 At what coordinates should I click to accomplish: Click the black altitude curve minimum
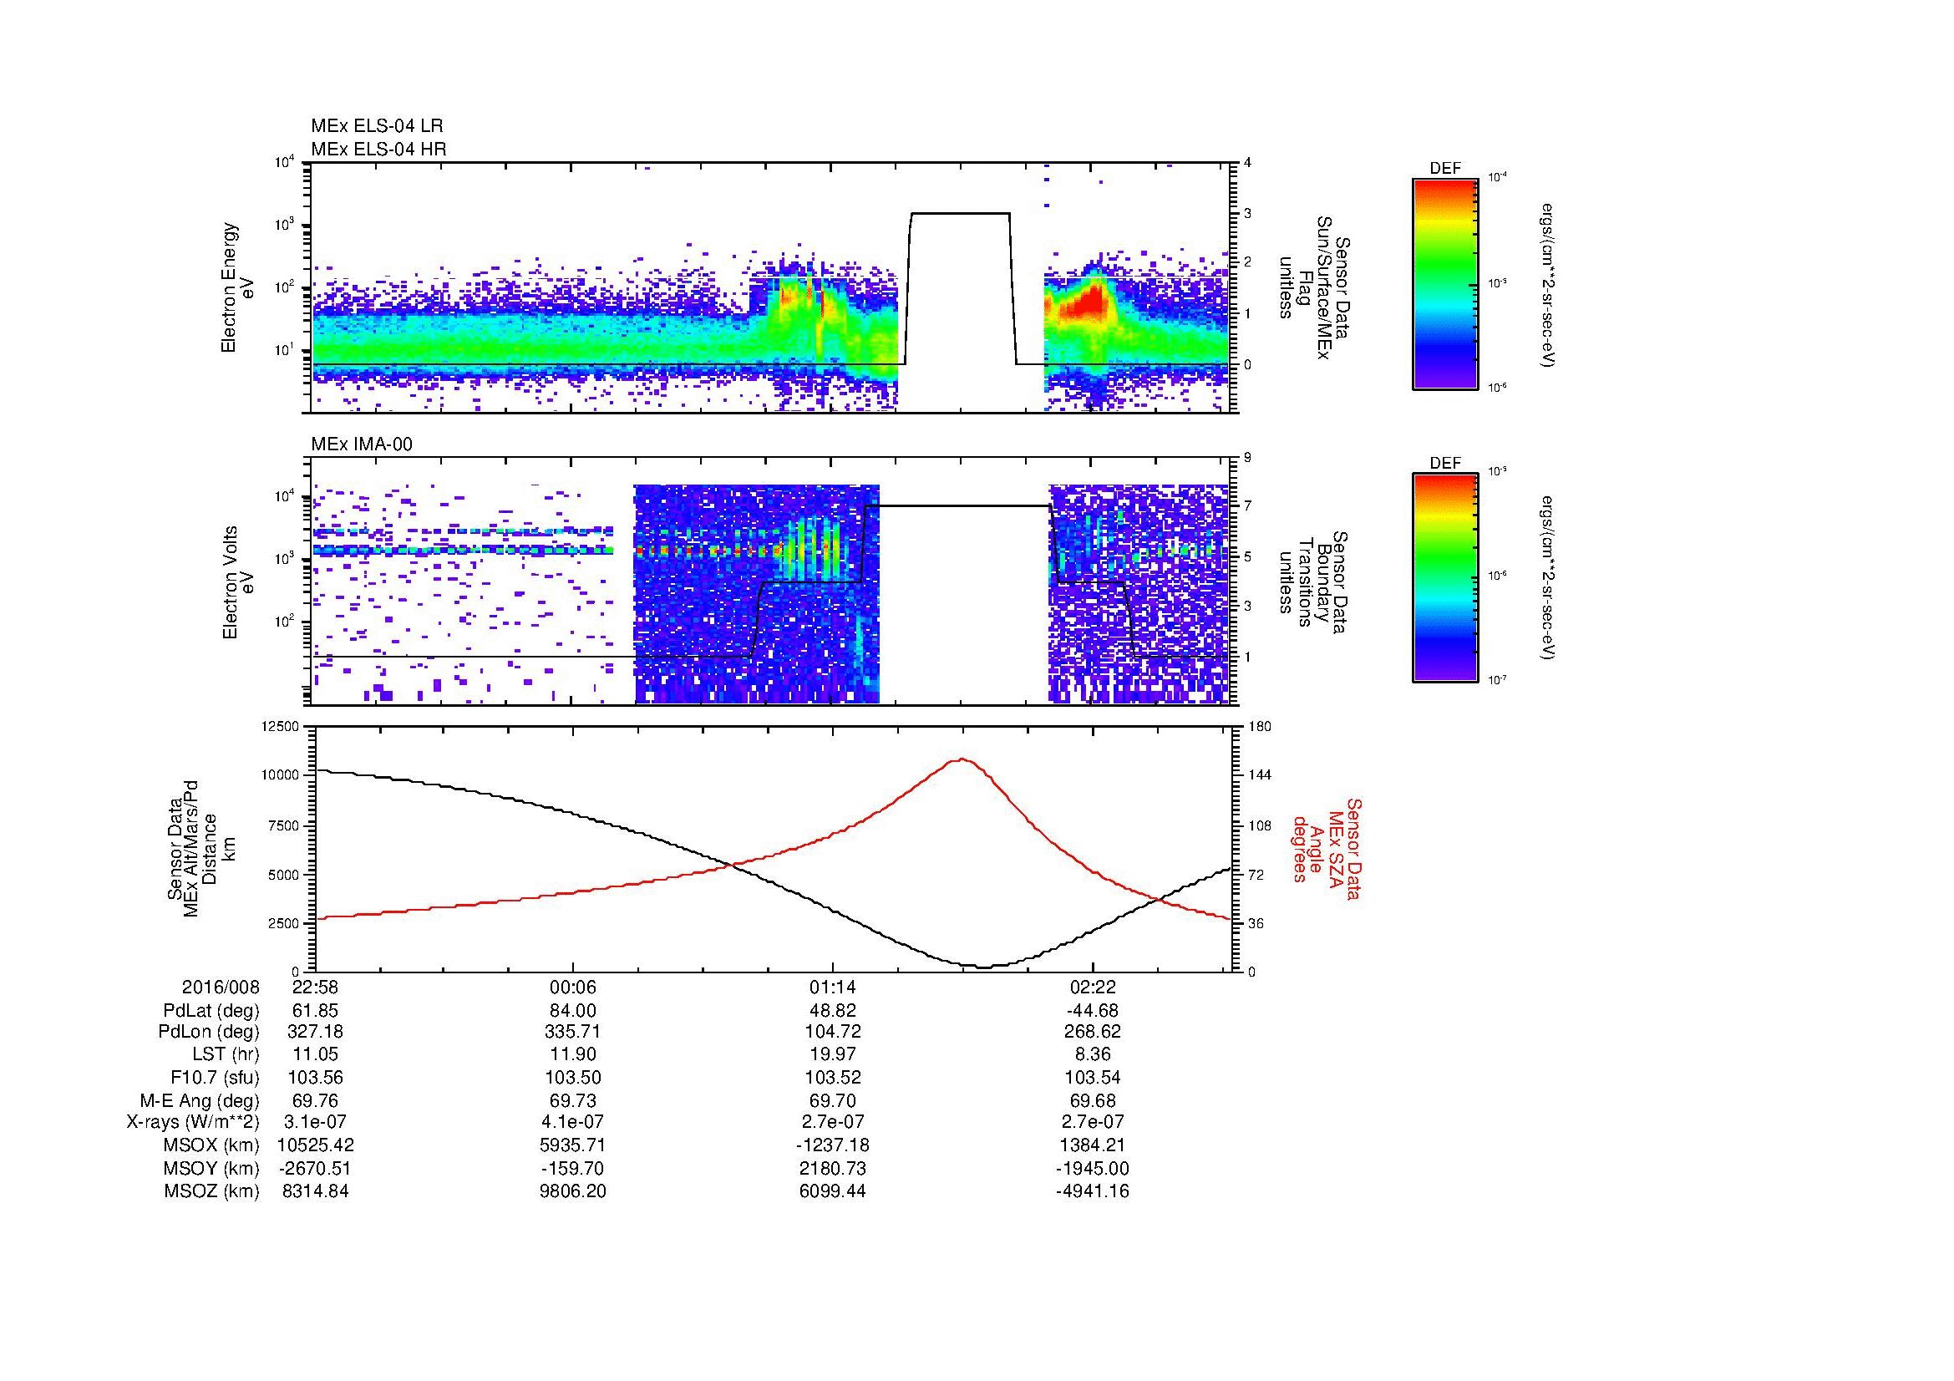(984, 967)
